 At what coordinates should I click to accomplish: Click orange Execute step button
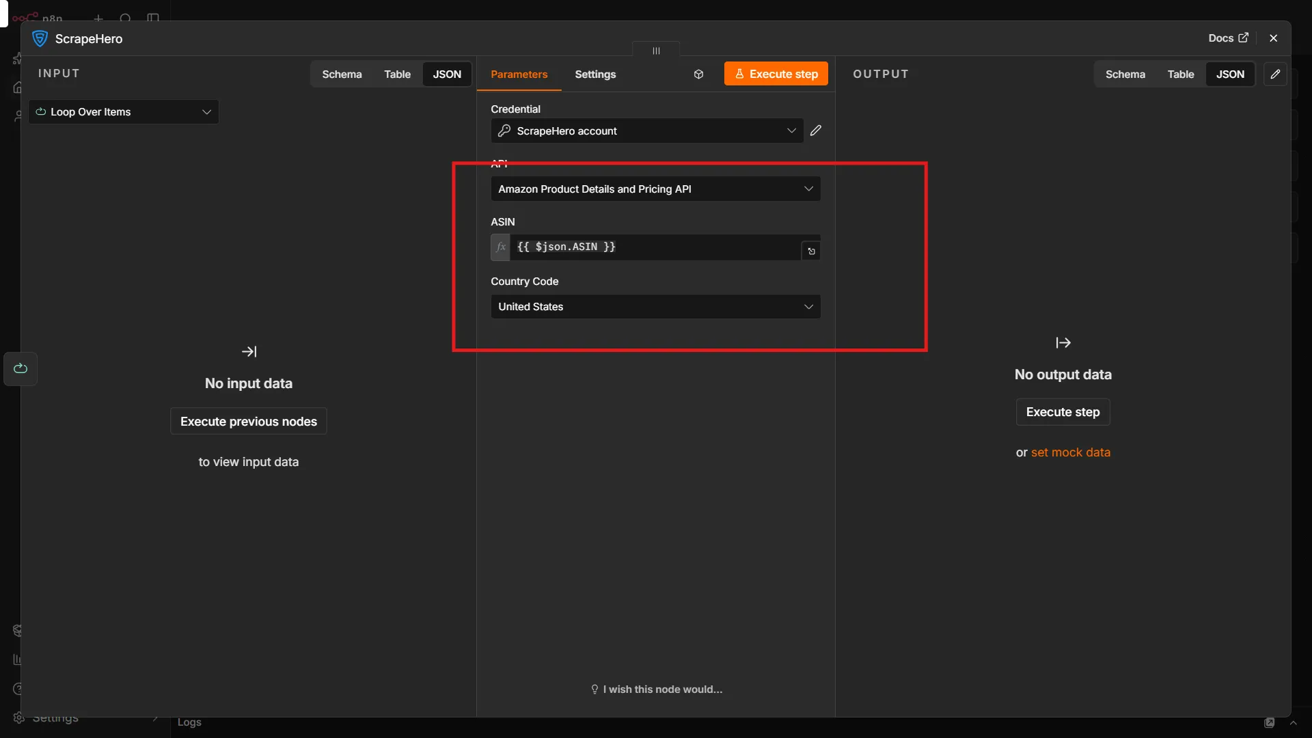pos(776,74)
